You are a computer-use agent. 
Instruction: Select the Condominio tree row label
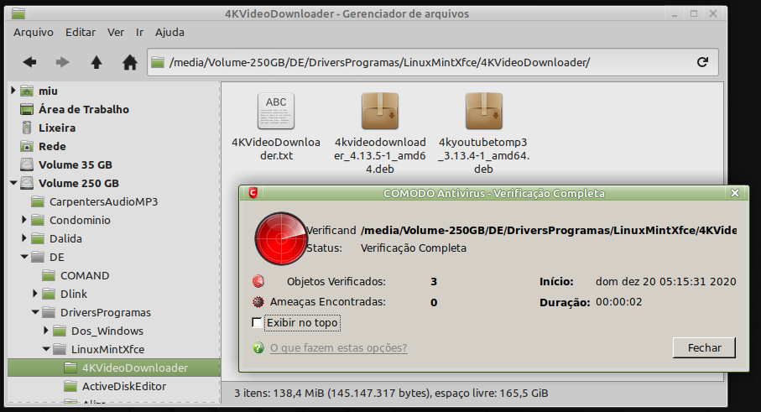pos(80,221)
